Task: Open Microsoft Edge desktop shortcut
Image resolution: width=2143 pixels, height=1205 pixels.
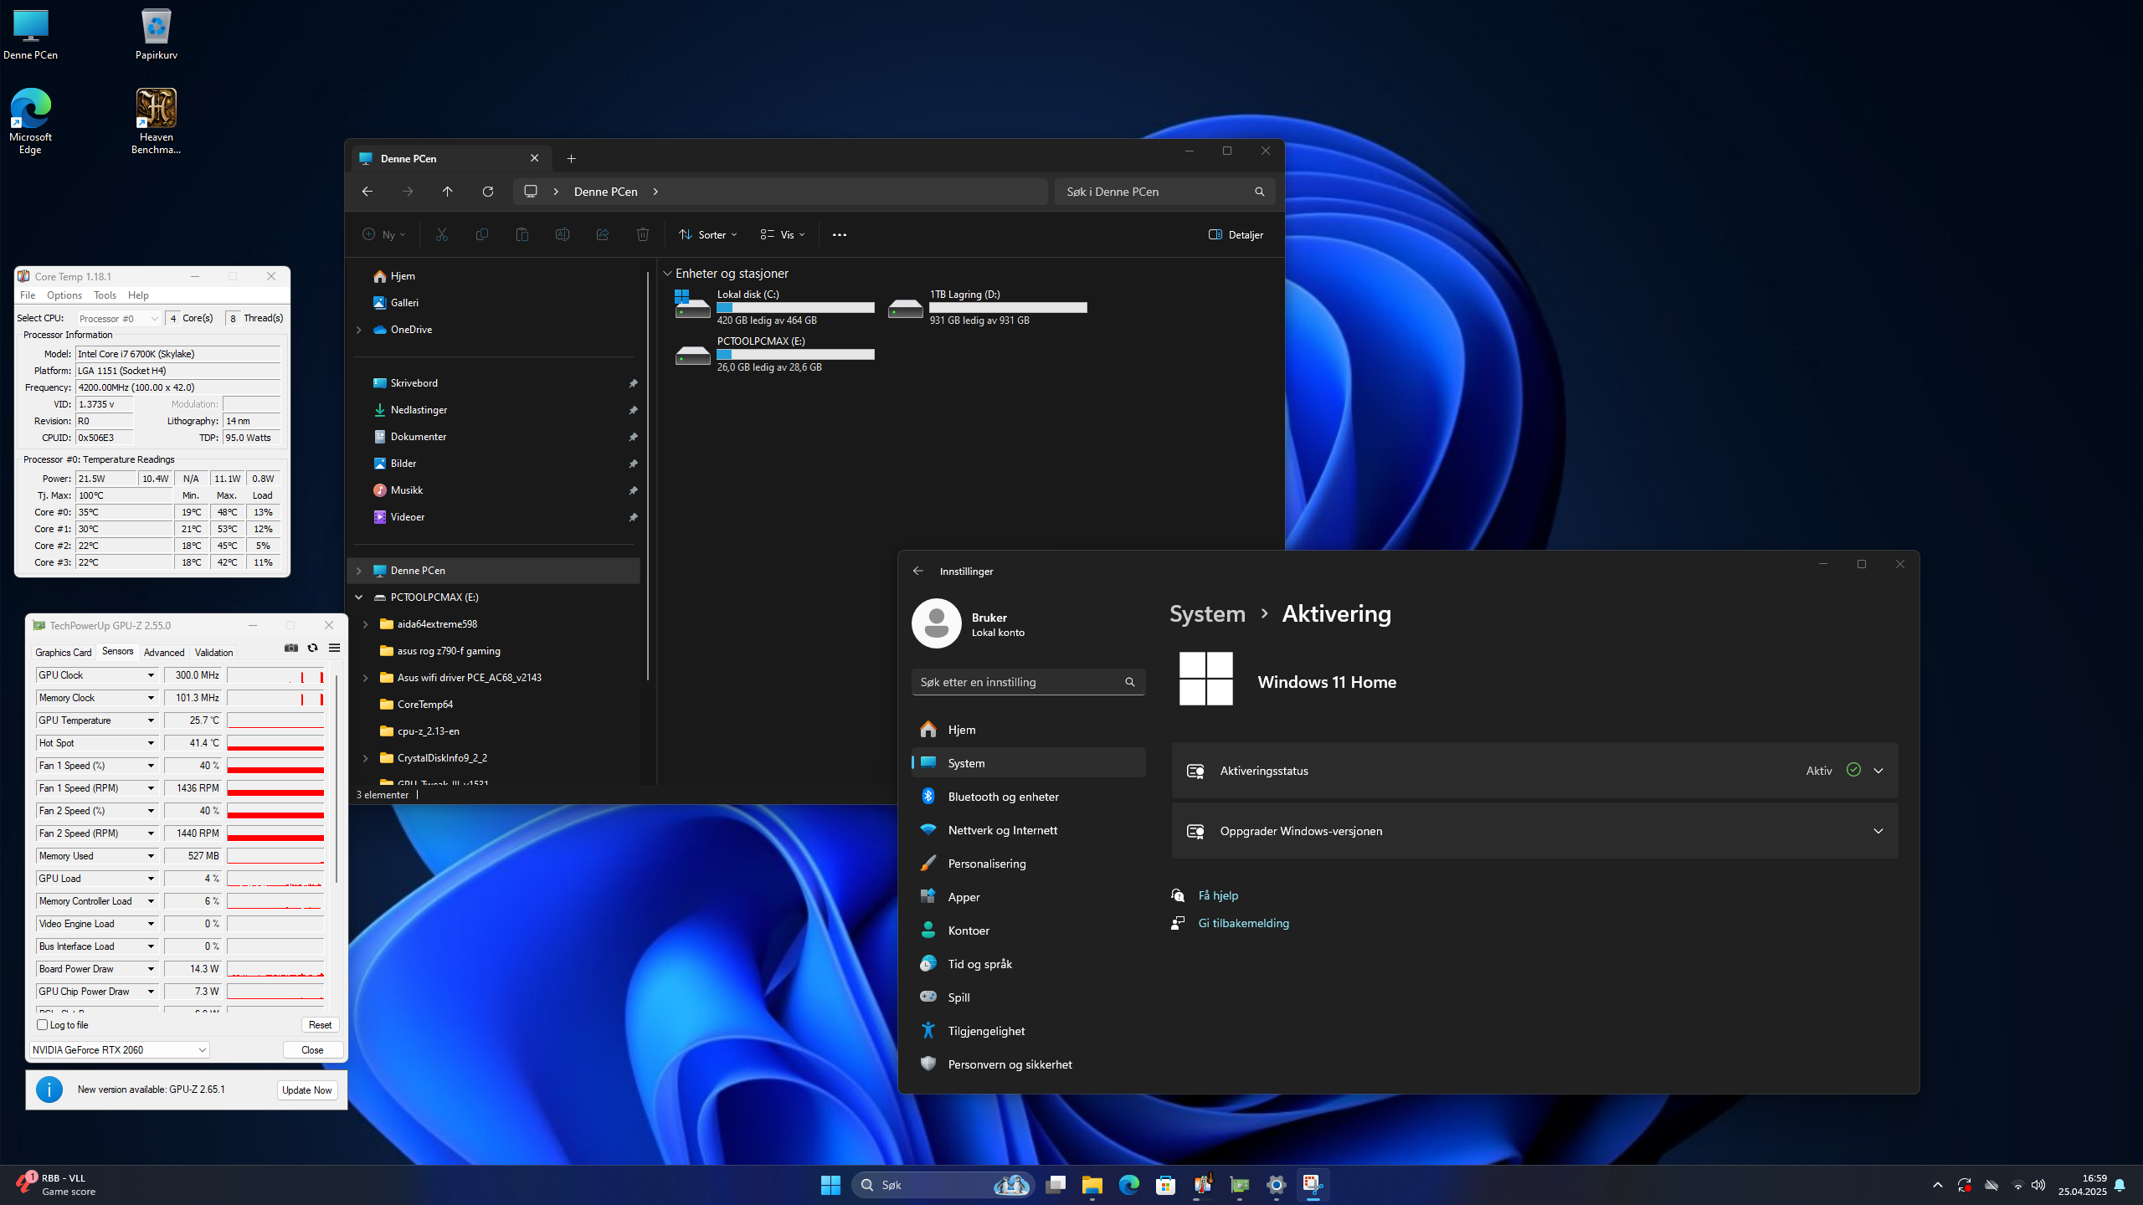Action: [30, 121]
